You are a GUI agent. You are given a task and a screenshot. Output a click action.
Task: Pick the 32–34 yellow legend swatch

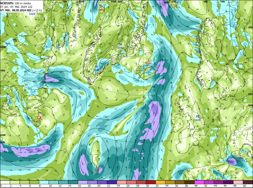pos(160,182)
